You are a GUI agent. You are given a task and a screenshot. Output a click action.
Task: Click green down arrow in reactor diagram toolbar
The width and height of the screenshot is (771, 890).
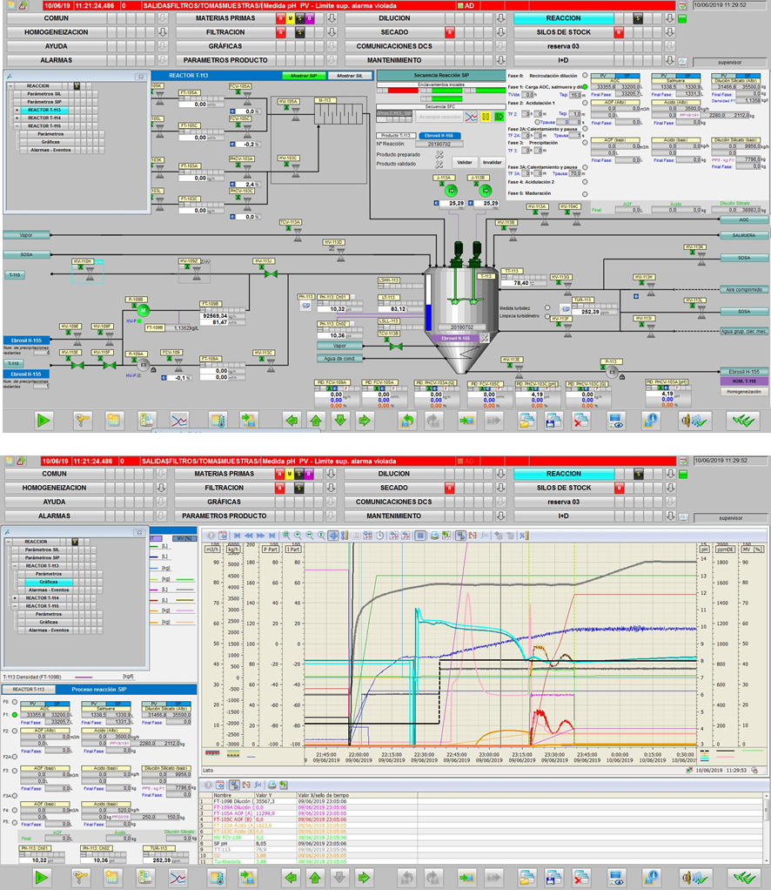[340, 421]
